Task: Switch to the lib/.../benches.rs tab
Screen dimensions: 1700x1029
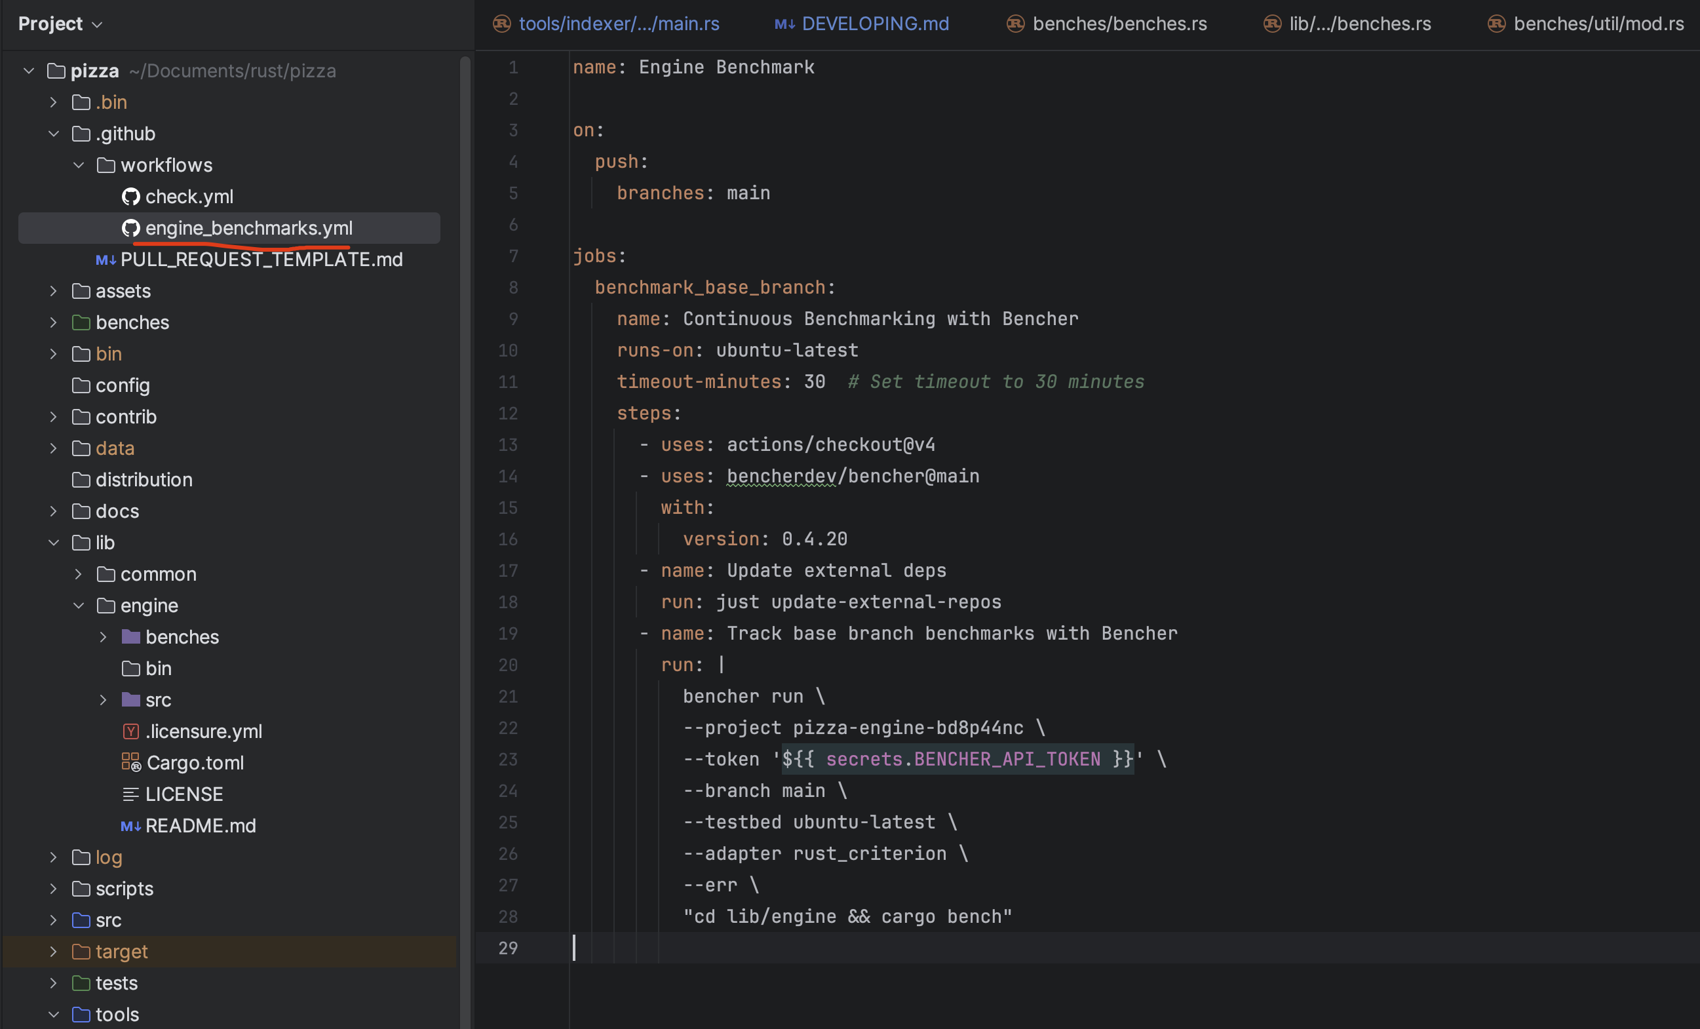Action: click(x=1347, y=24)
